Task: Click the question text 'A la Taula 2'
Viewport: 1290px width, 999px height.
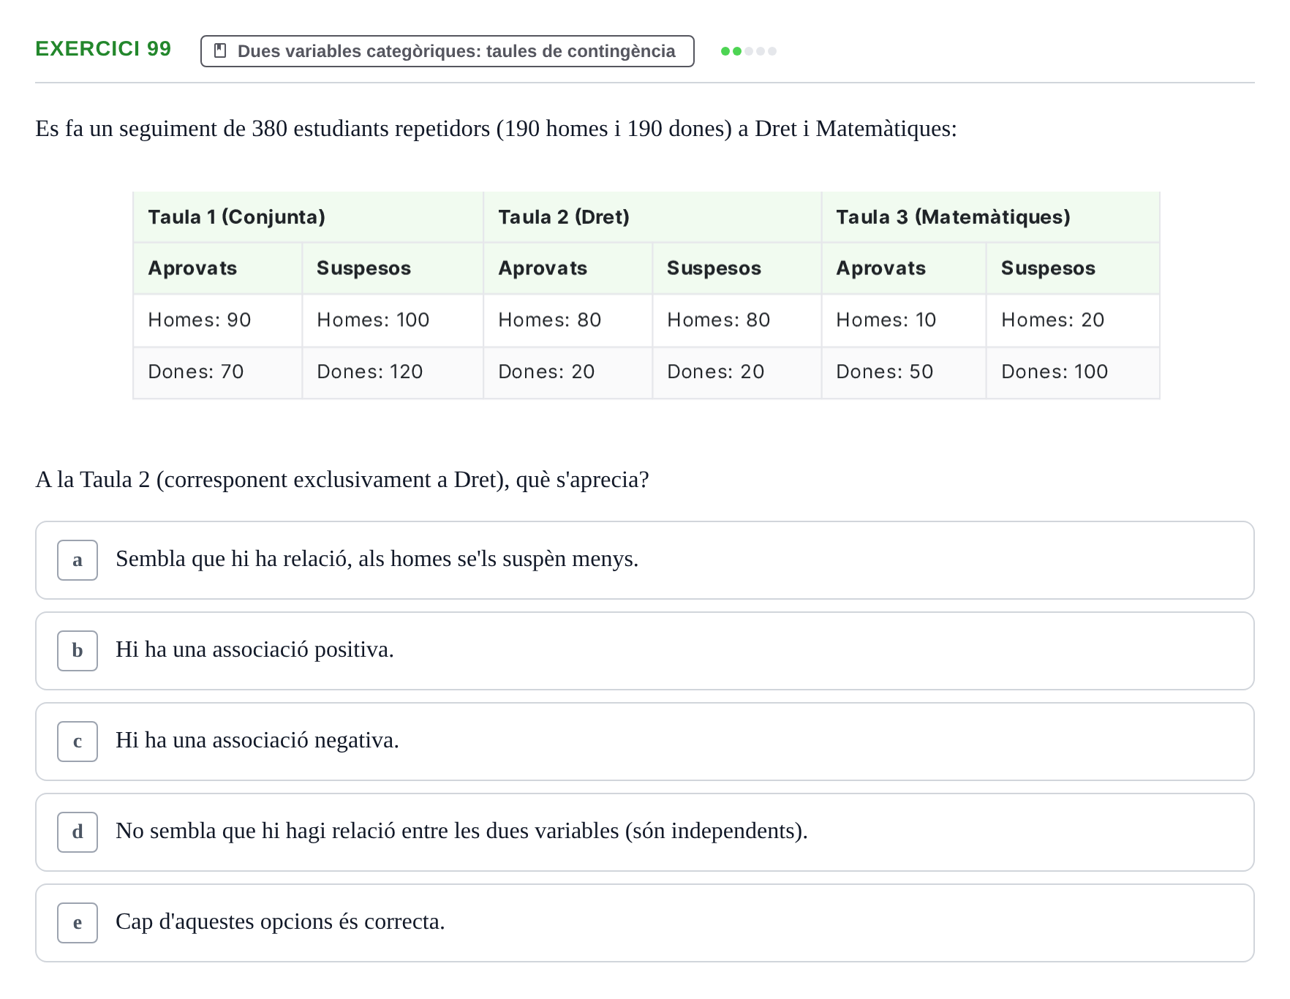Action: point(342,480)
